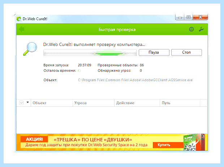Maximize the Dr.Web CureIt! window
This screenshot has width=224, height=167.
(x=189, y=17)
